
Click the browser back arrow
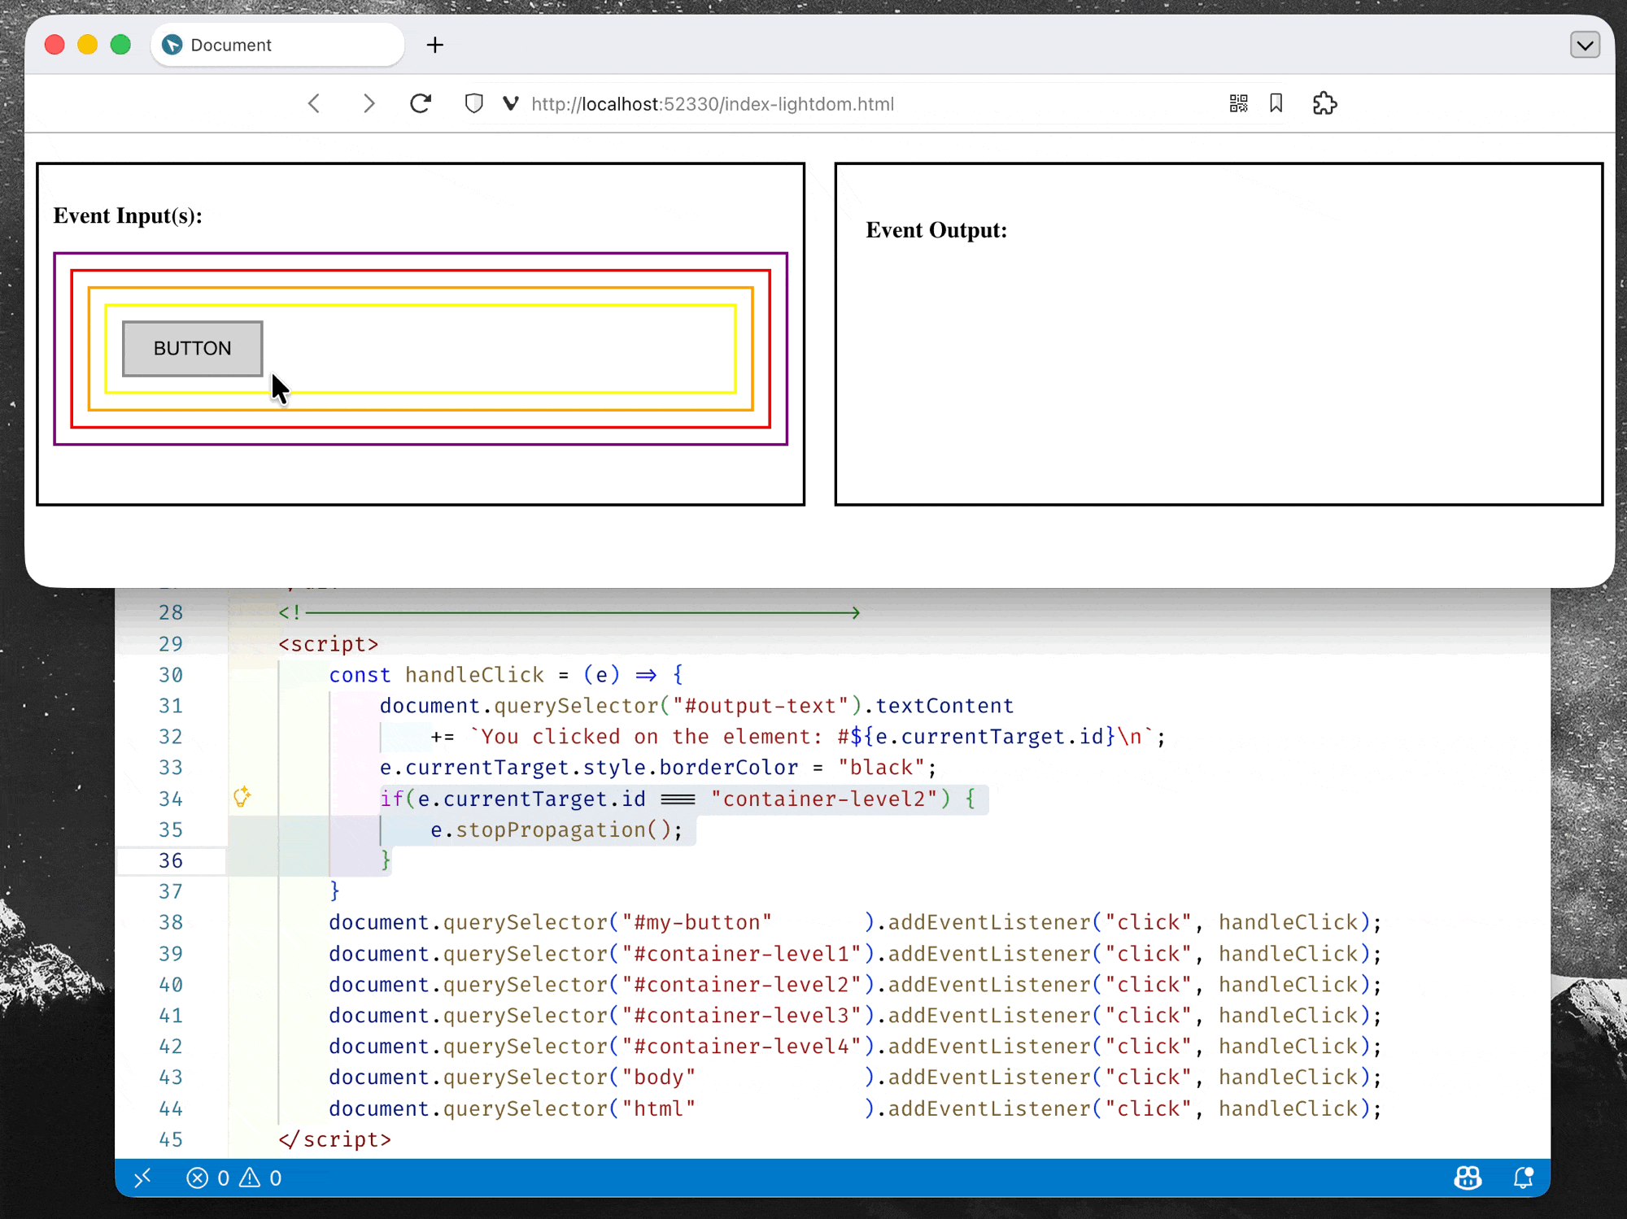(314, 104)
